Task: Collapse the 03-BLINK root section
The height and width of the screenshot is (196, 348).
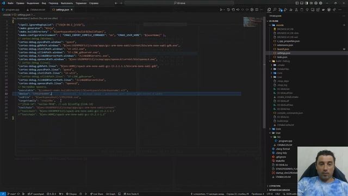Action: (x=274, y=21)
